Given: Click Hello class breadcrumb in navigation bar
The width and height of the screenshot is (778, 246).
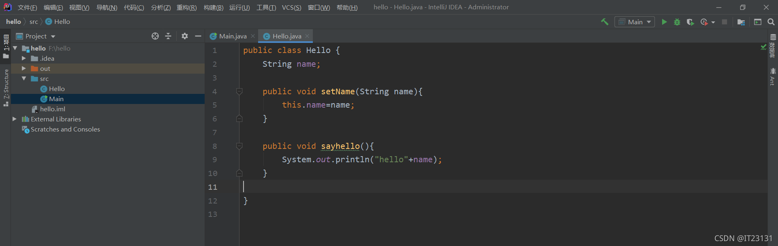Looking at the screenshot, I should pos(58,22).
